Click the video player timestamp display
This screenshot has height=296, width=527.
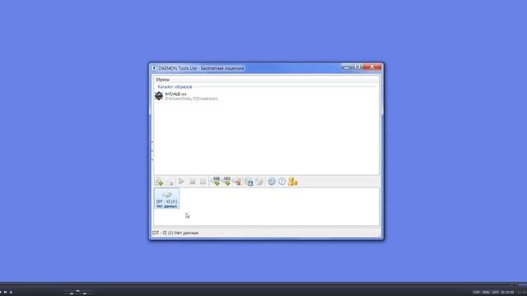507,293
